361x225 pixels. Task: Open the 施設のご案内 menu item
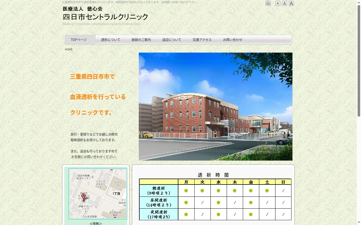point(141,40)
